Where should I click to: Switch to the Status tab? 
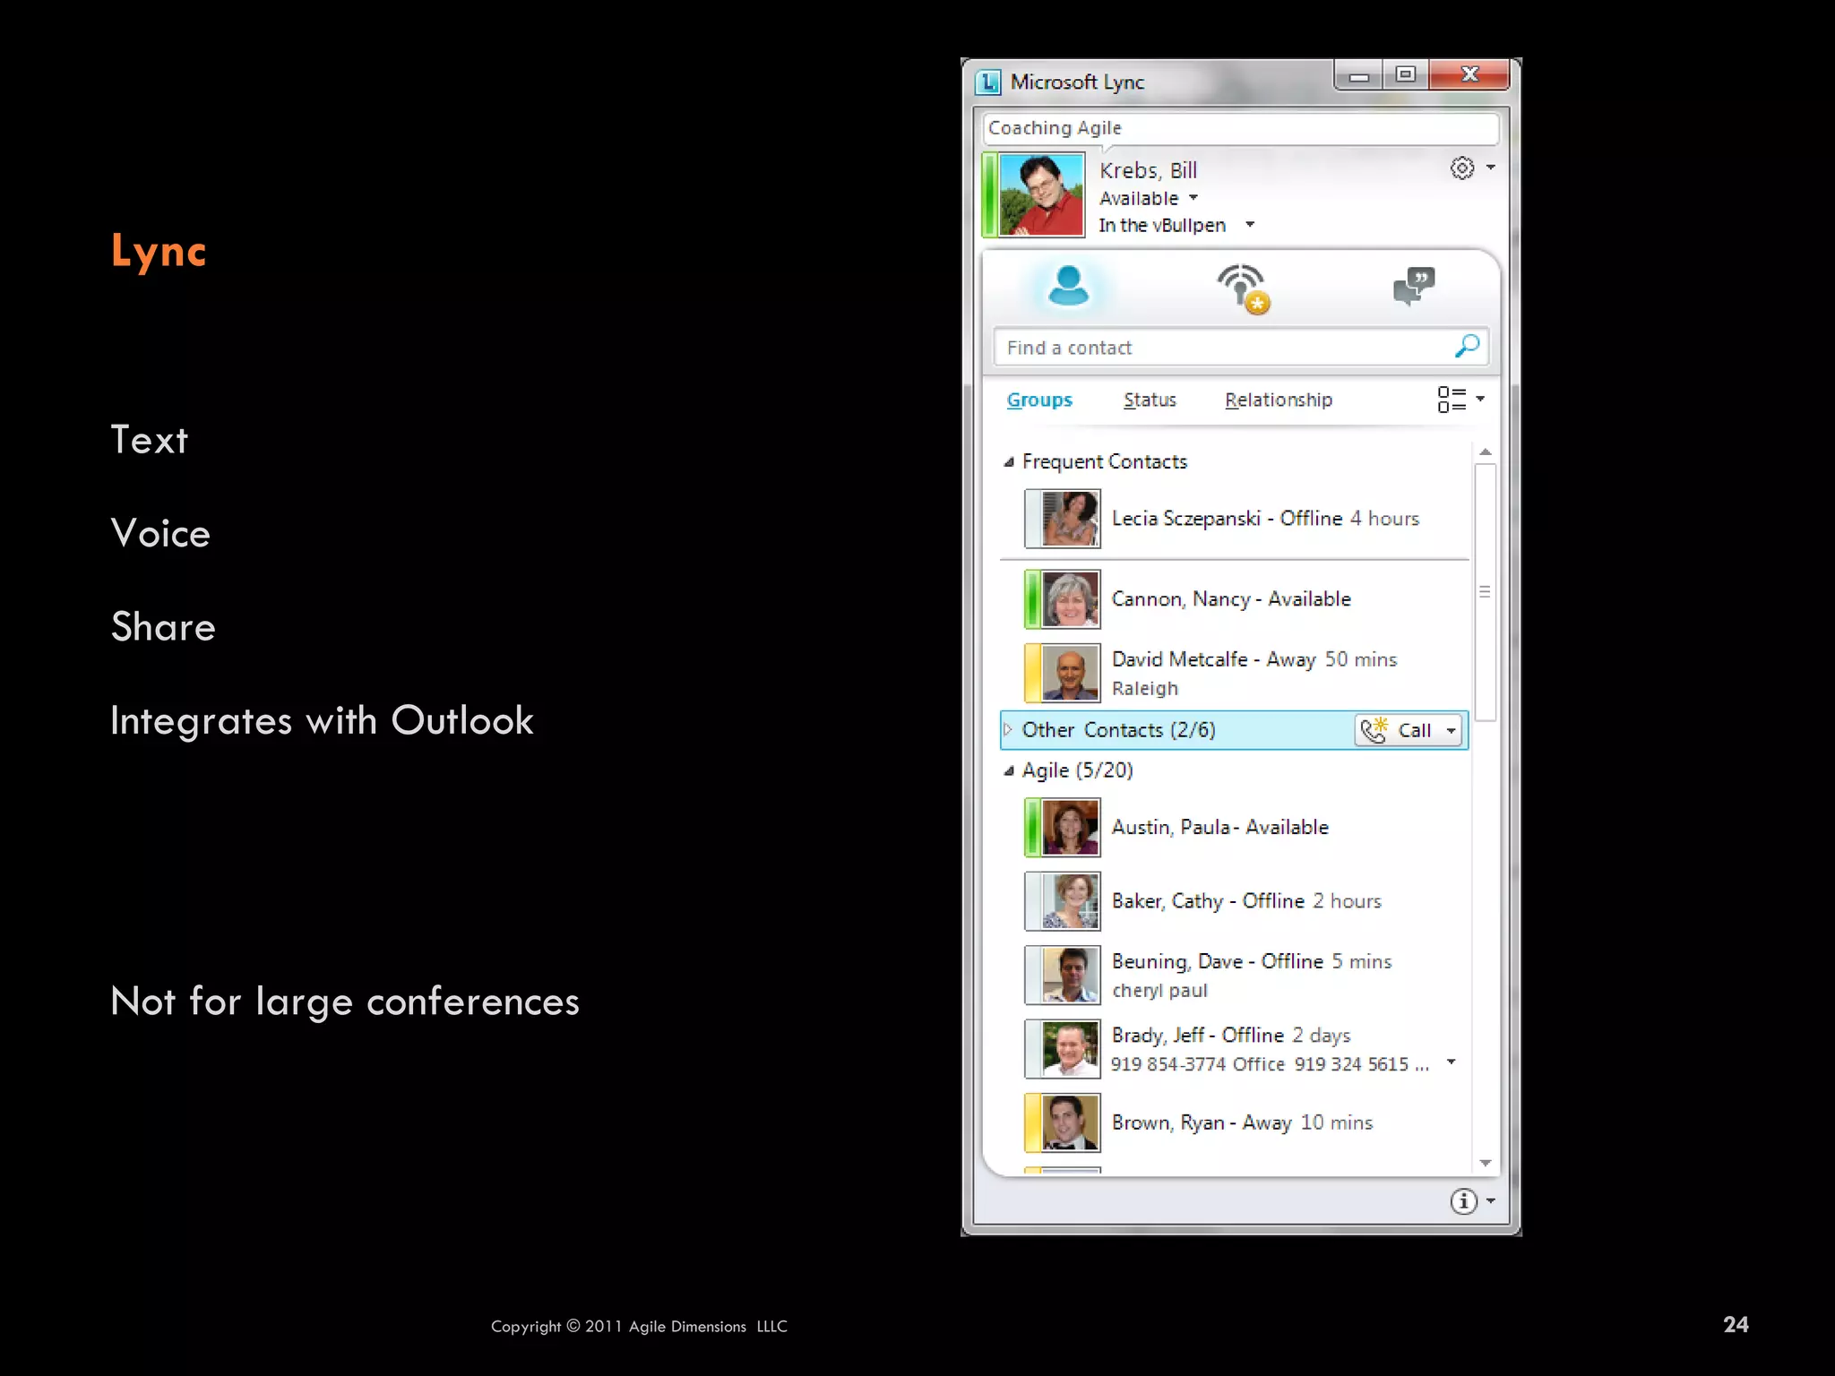[x=1150, y=400]
